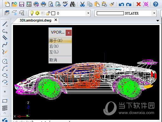Switch to the 3DLamborgini.dwg tab
This screenshot has width=162, height=122.
point(36,20)
